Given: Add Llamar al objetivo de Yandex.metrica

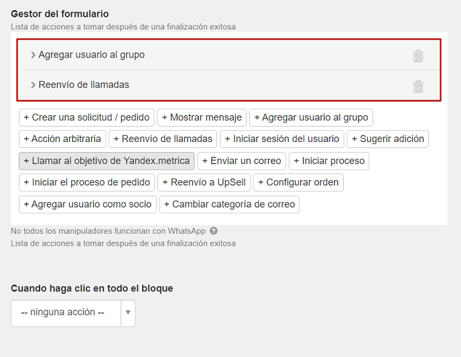Looking at the screenshot, I should pyautogui.click(x=107, y=161).
